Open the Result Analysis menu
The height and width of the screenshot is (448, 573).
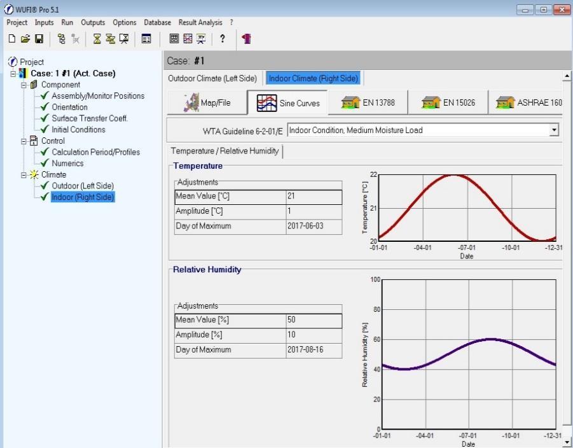(x=200, y=22)
